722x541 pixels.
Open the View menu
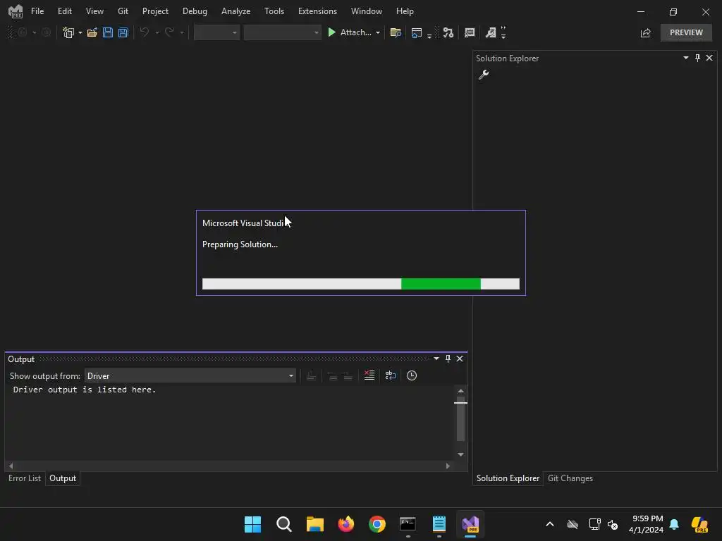[94, 11]
